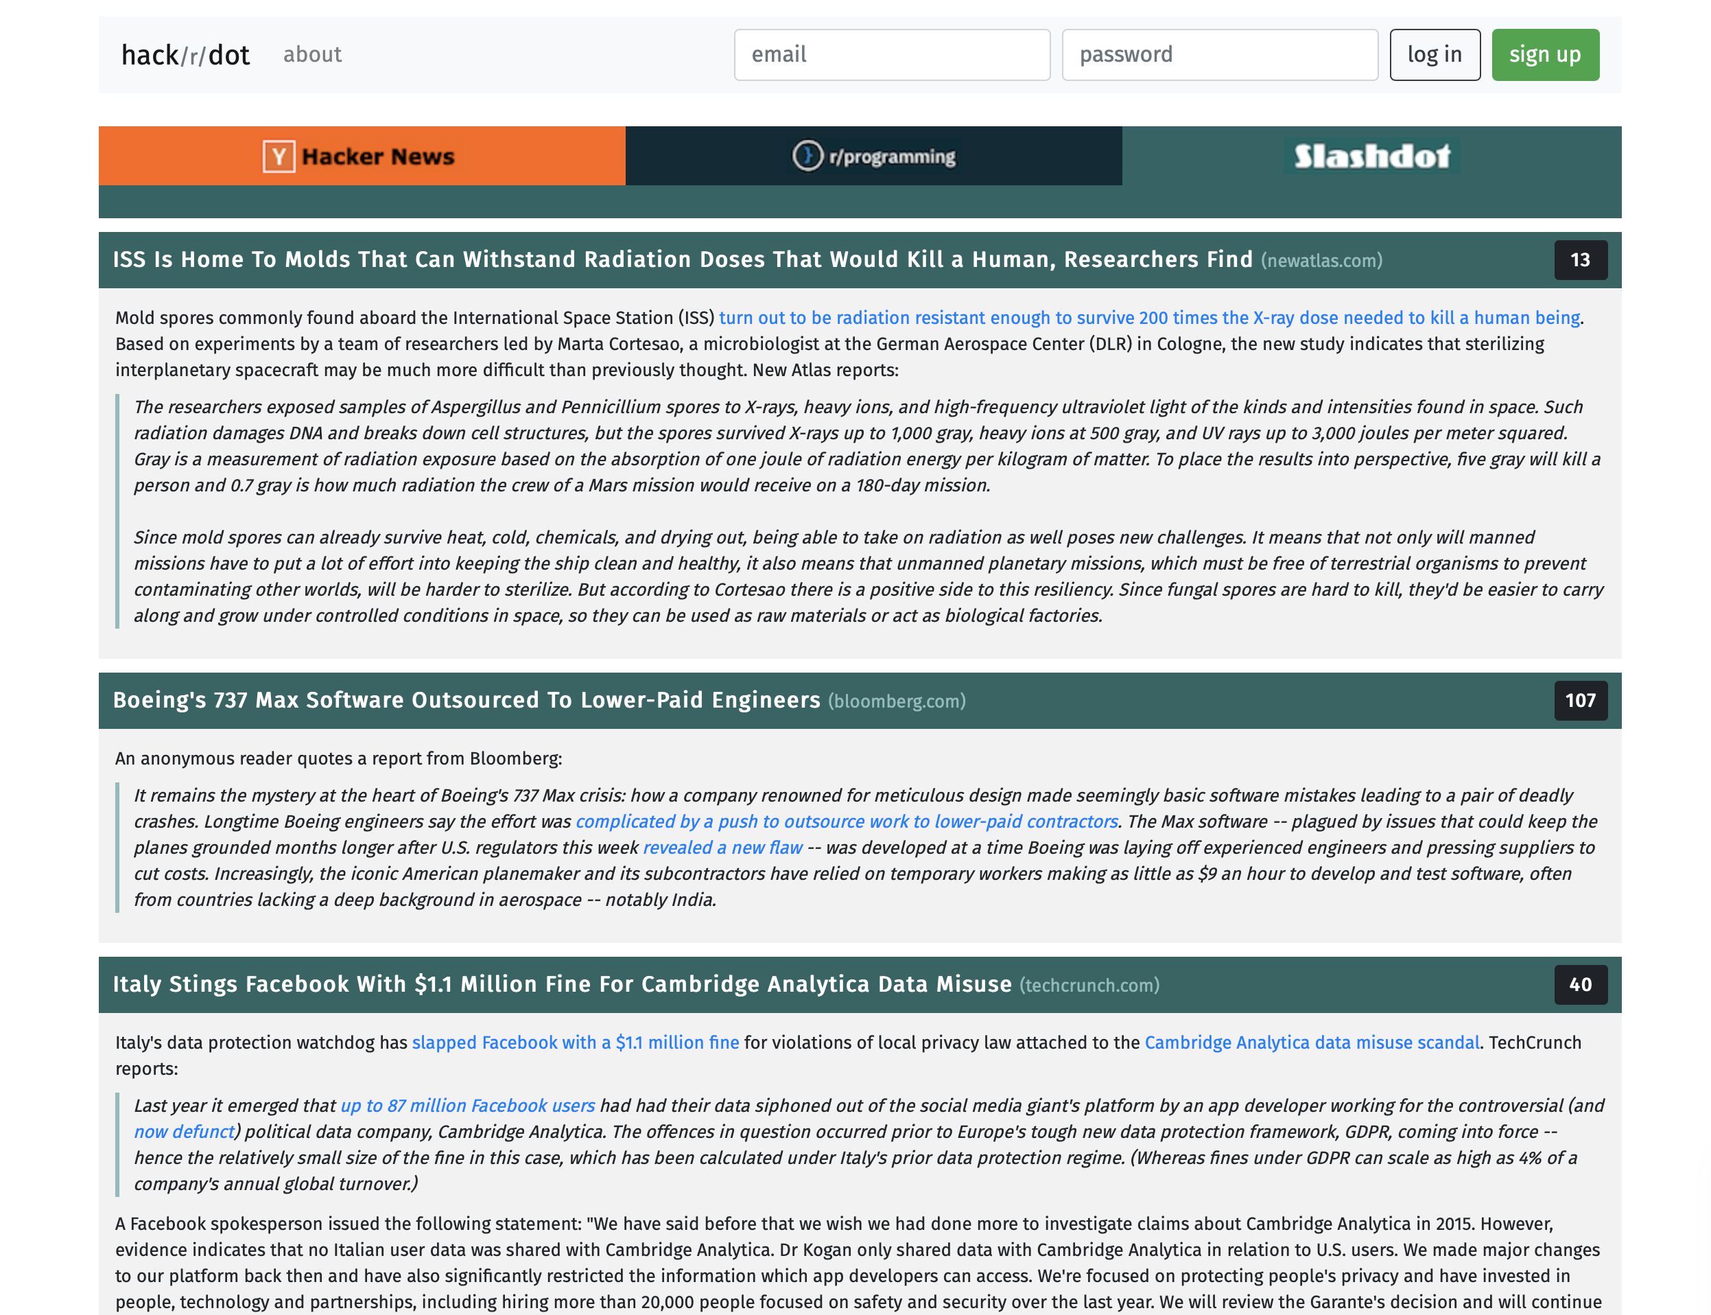
Task: Follow the 'revealed a new flaw' link
Action: point(722,848)
